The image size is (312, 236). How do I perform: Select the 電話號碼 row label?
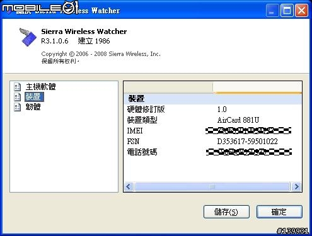(x=142, y=152)
